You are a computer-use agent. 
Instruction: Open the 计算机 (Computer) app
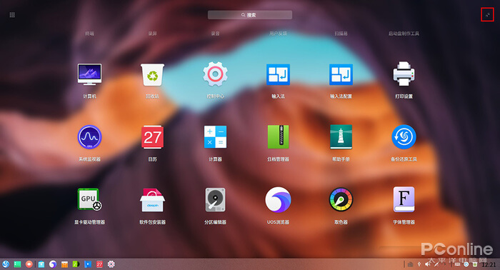[x=89, y=74]
